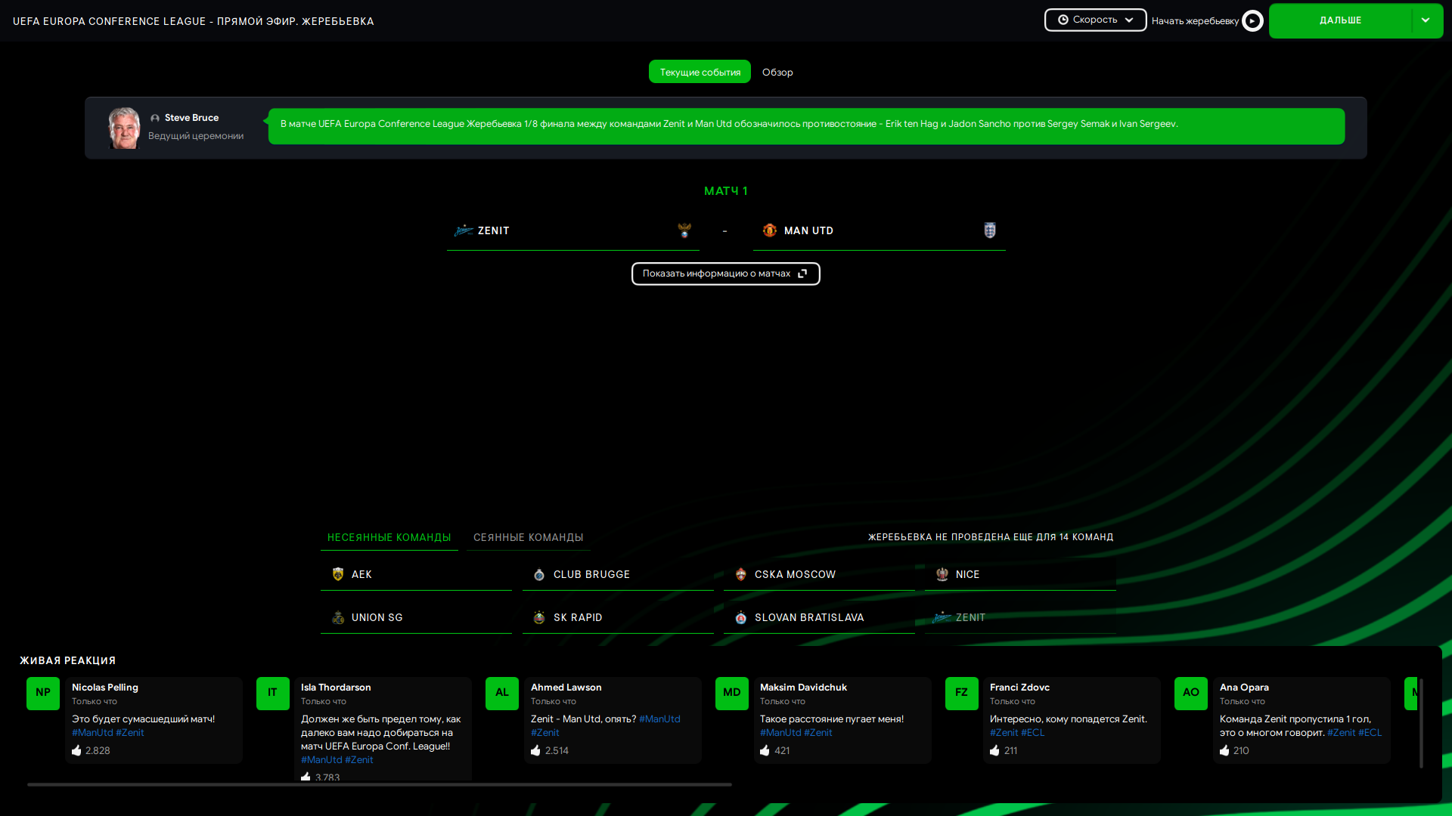
Task: Select CSKA MOSCOW team name
Action: (x=795, y=574)
